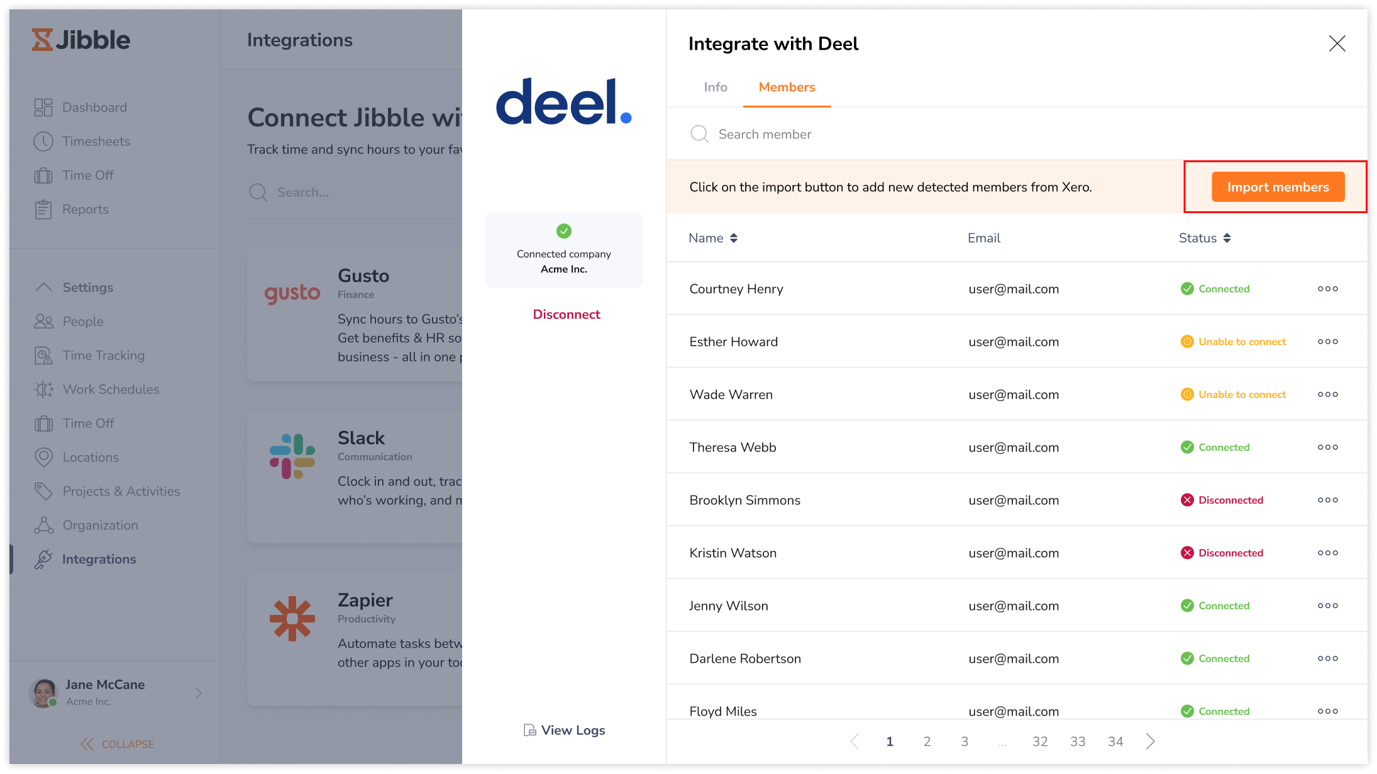Image resolution: width=1377 pixels, height=774 pixels.
Task: Select the Members tab
Action: [787, 87]
